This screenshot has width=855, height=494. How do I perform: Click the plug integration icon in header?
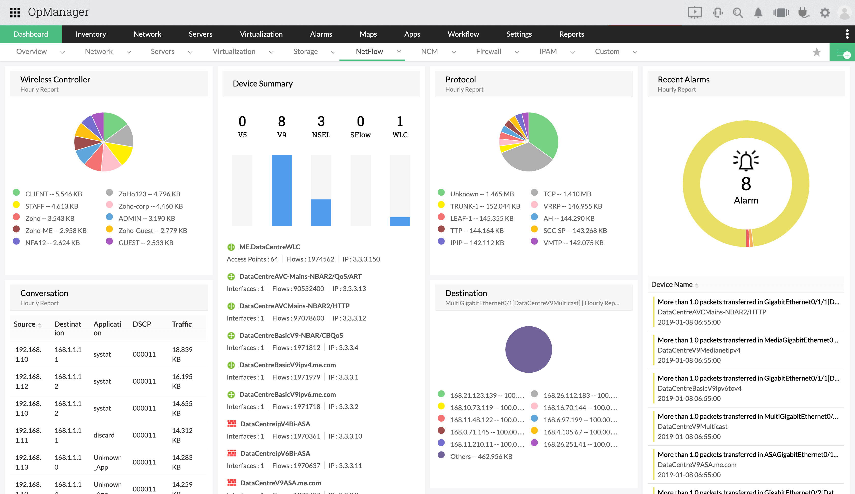point(803,12)
